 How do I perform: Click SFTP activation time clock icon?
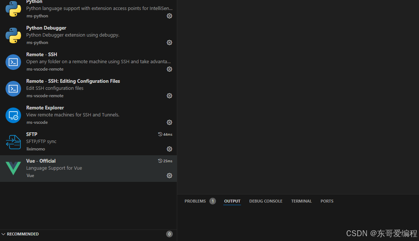tap(160, 134)
